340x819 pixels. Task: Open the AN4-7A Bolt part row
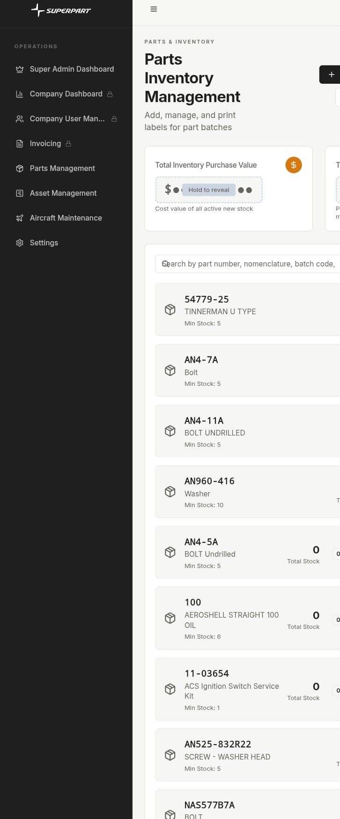point(248,370)
